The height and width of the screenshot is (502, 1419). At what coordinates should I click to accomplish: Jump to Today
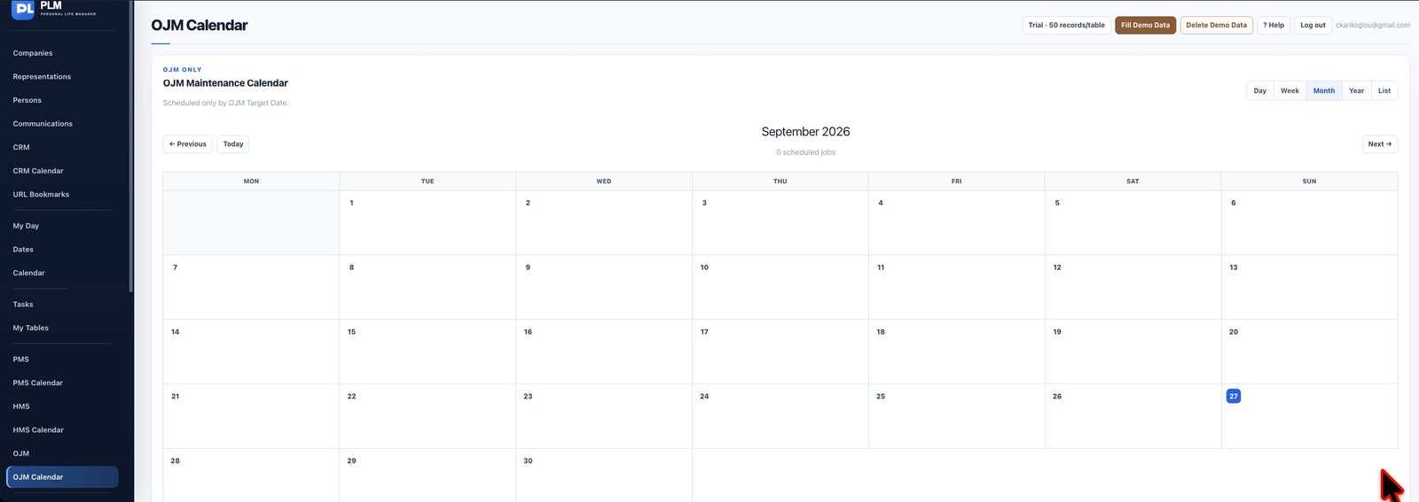click(x=233, y=143)
